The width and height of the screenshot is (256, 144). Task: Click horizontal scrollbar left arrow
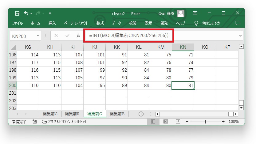point(157,114)
